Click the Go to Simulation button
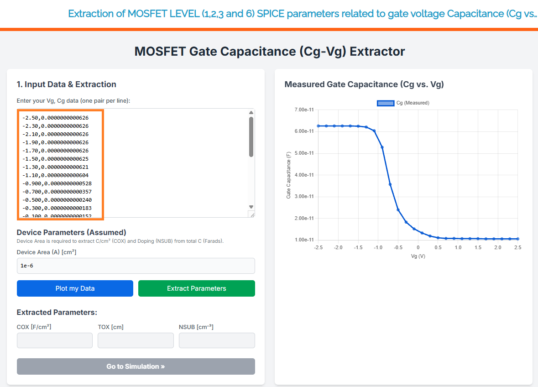The height and width of the screenshot is (387, 538). (x=136, y=366)
